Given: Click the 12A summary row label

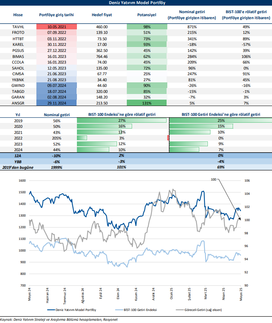Looking at the screenshot, I should coord(18,156).
